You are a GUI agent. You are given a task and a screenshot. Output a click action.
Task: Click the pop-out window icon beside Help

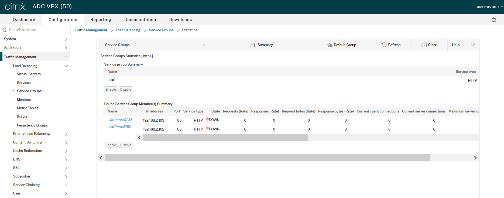472,45
